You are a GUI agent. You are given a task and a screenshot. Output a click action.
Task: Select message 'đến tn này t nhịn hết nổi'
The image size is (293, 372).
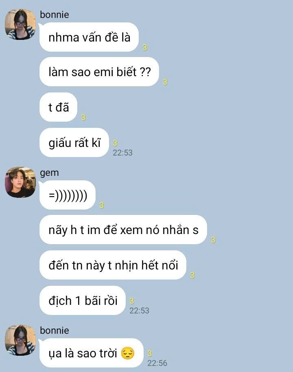click(113, 265)
